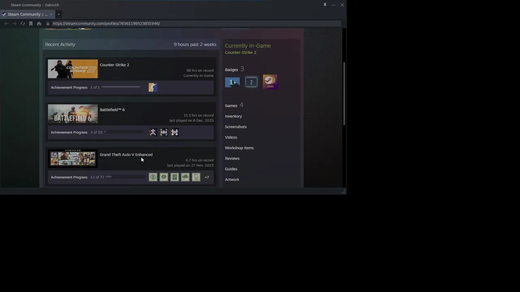This screenshot has height=292, width=520.
Task: Open the Battlefield 6 game thumbnail
Action: pyautogui.click(x=73, y=114)
